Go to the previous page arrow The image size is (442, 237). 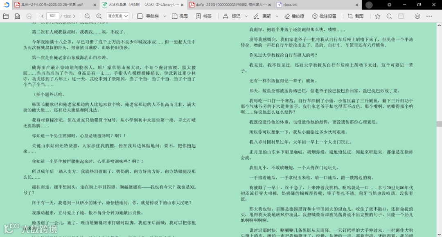(43, 16)
